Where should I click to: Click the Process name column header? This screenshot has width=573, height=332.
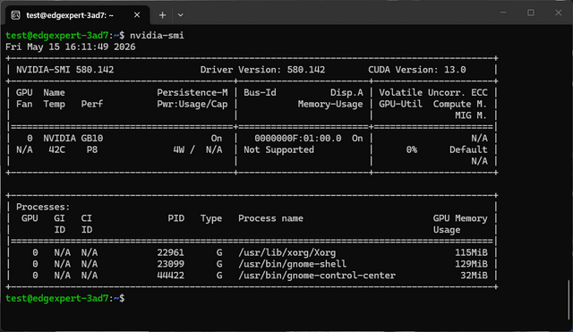tap(270, 218)
